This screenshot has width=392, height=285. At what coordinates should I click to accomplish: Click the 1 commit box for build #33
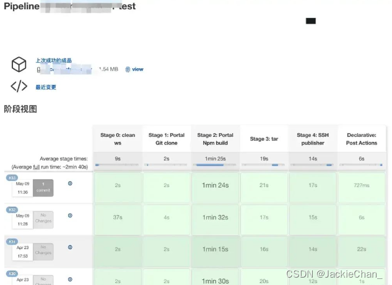43,188
